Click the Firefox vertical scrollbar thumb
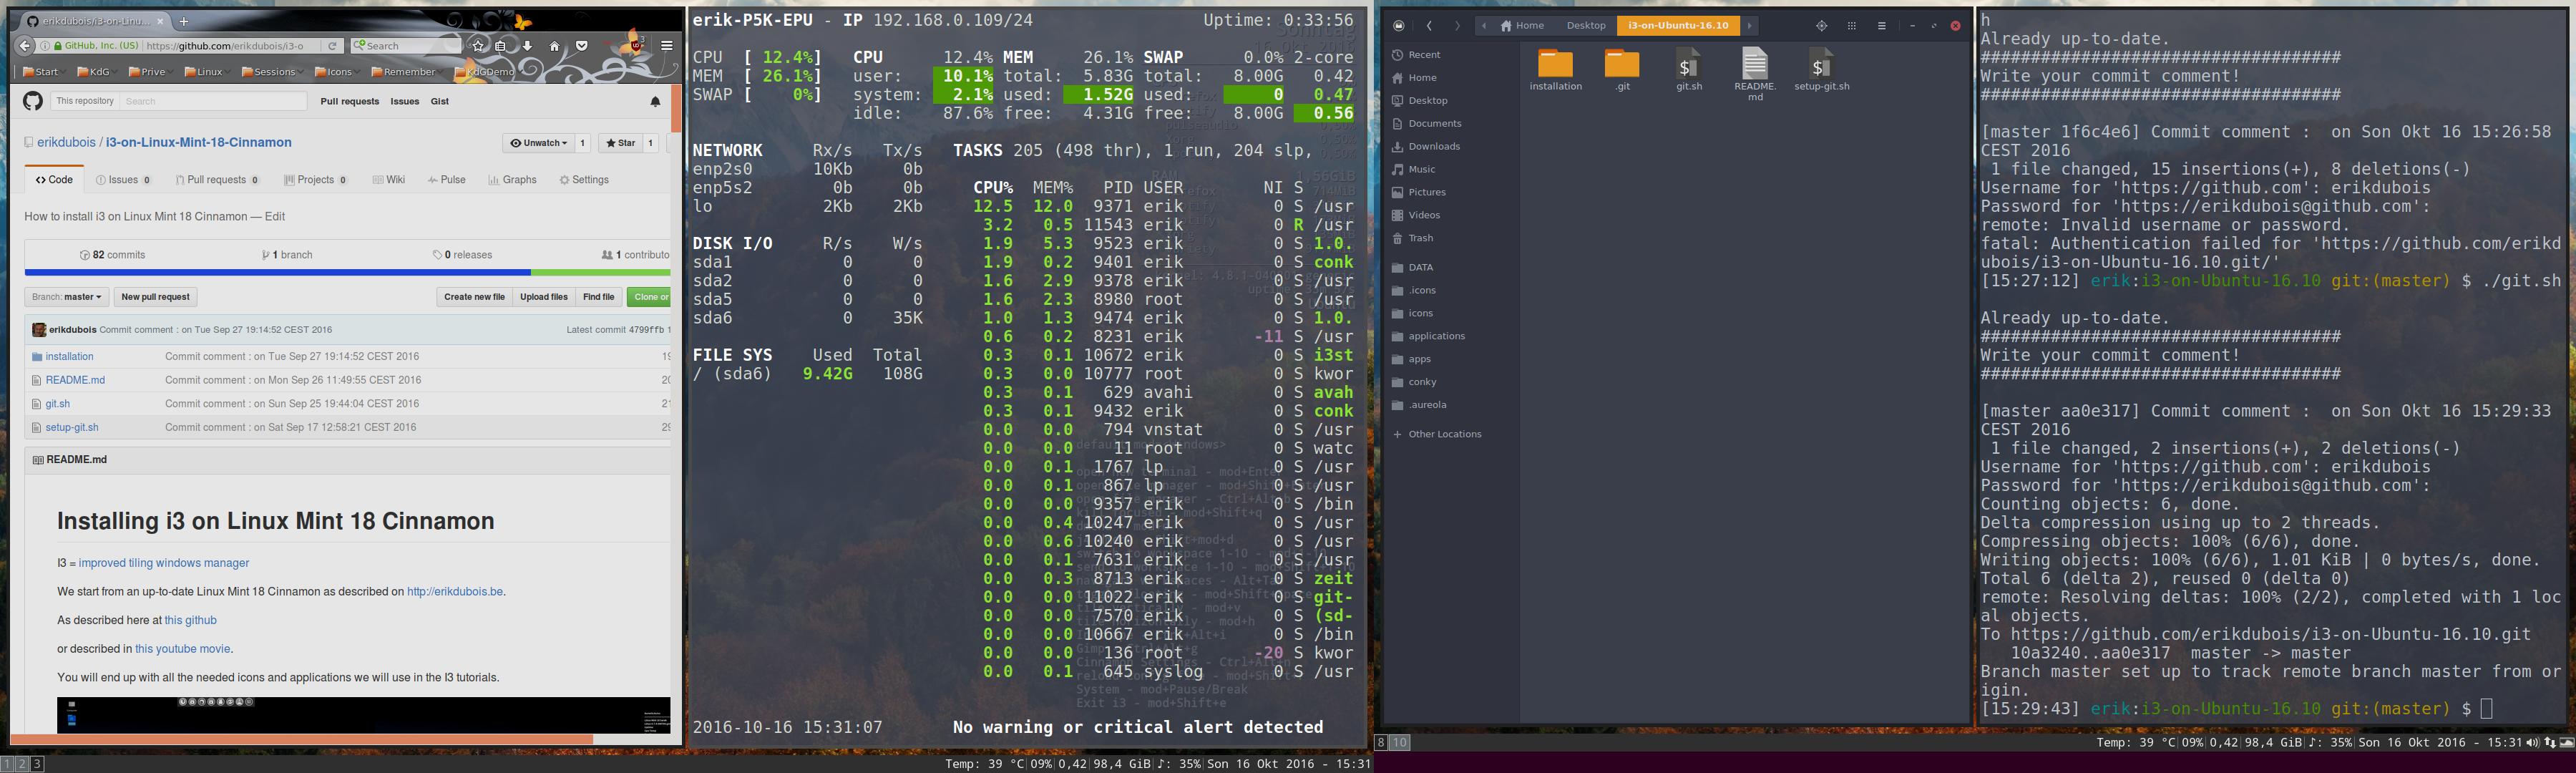 (676, 109)
